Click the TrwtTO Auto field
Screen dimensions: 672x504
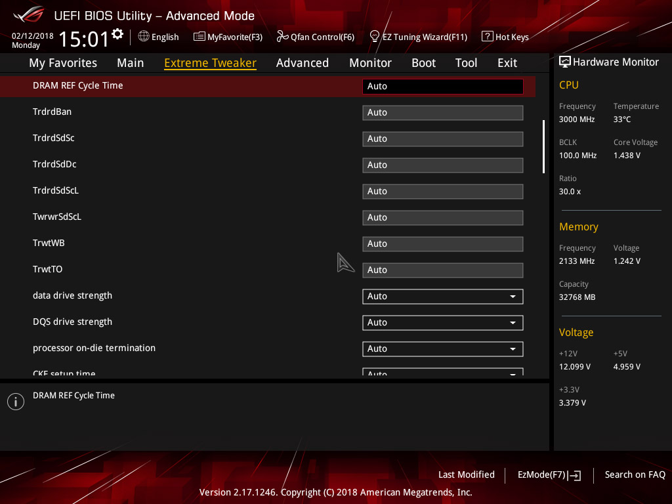[x=443, y=270]
